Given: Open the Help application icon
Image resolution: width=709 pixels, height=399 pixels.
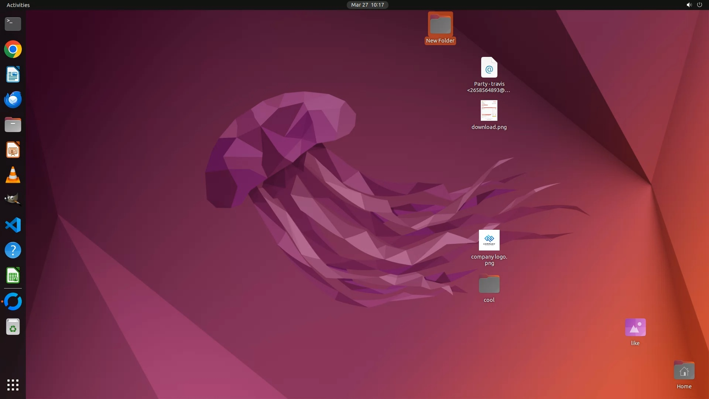Looking at the screenshot, I should (x=13, y=250).
